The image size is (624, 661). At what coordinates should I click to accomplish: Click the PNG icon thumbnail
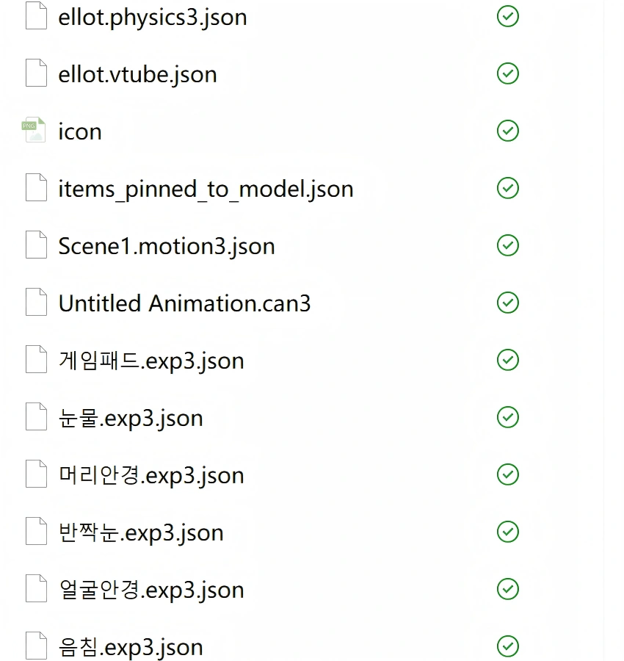35,130
